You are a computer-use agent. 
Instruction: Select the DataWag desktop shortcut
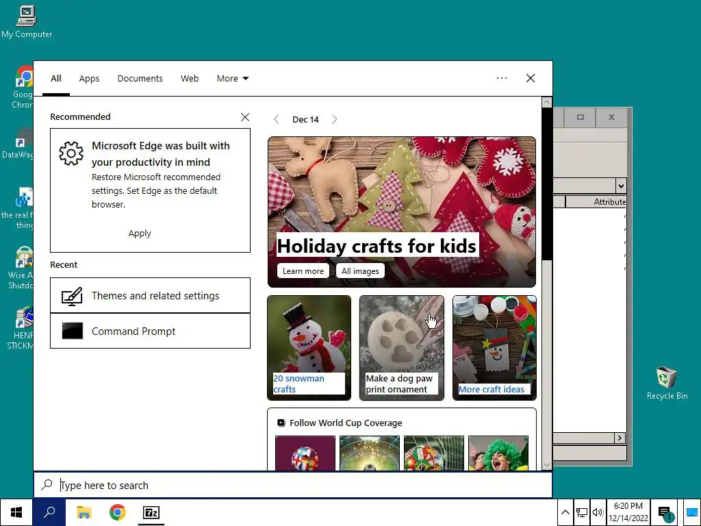click(18, 142)
